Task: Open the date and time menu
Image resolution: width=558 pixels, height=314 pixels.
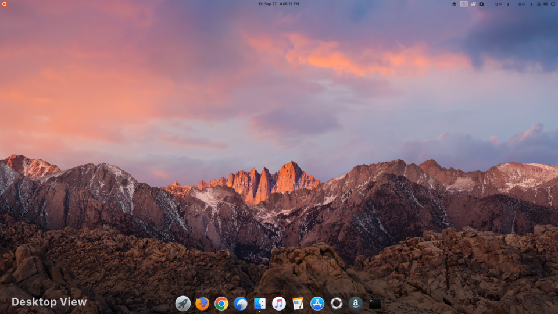Action: point(278,4)
